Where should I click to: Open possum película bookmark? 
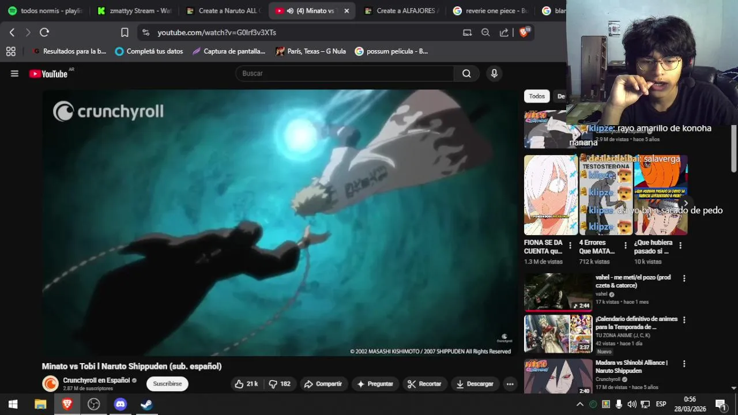click(391, 51)
